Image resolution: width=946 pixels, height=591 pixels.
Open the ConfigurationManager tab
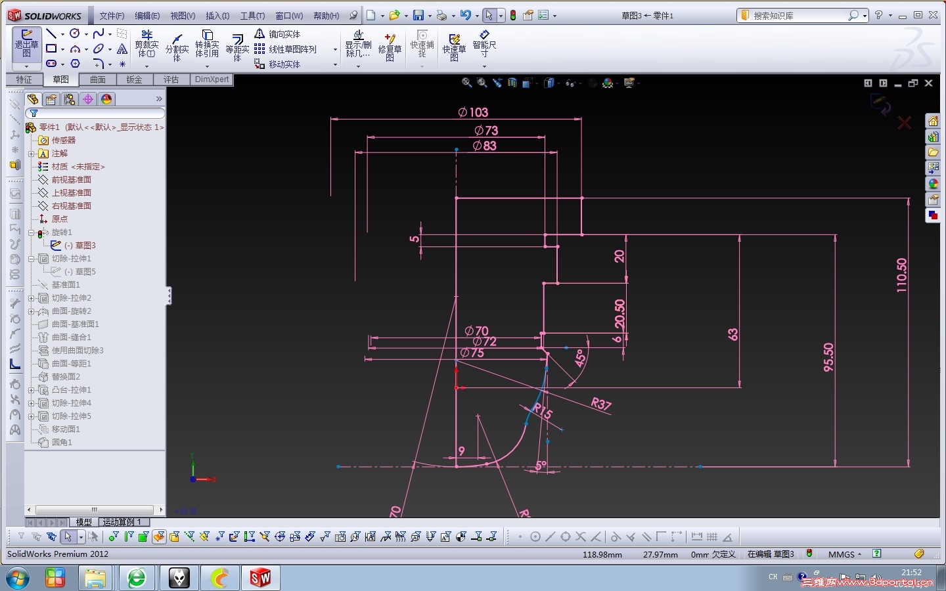70,99
